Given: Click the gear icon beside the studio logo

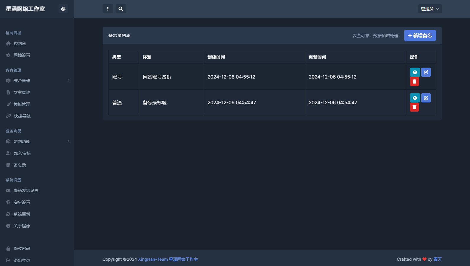Looking at the screenshot, I should (63, 9).
